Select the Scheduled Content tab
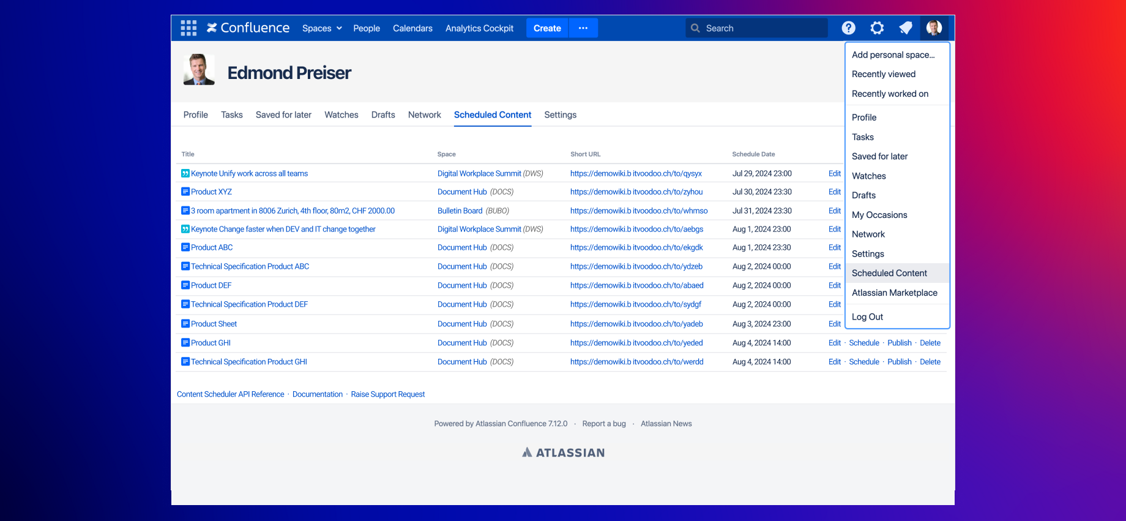 tap(493, 114)
